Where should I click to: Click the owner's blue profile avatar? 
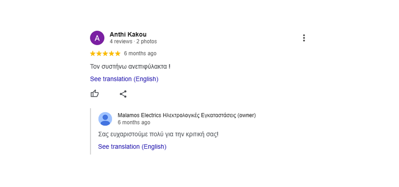coord(105,119)
